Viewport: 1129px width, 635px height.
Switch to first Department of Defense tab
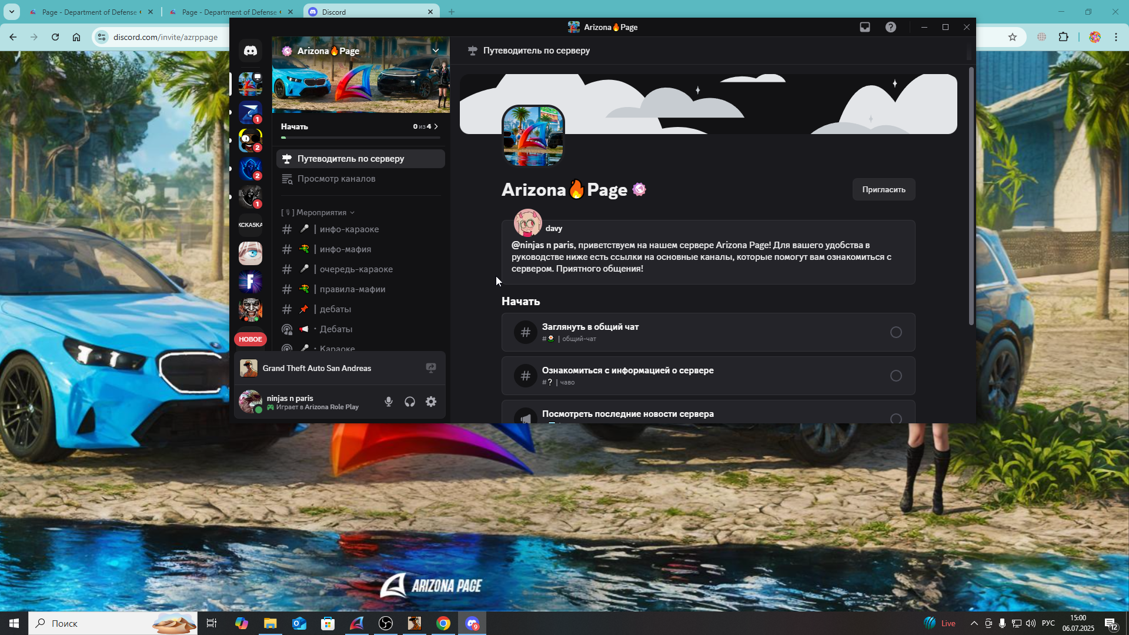pos(88,12)
